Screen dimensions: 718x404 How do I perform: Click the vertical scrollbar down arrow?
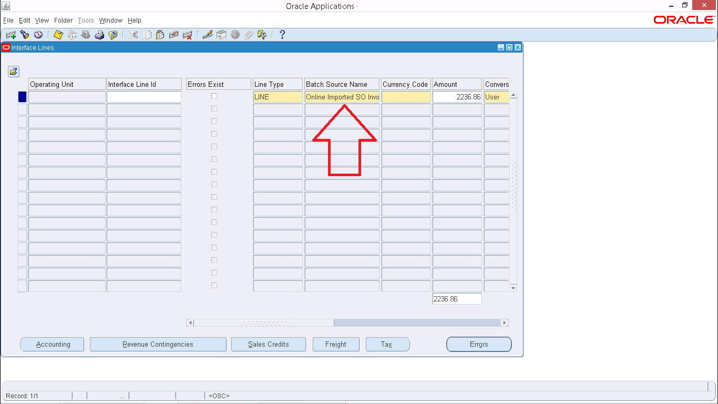(514, 289)
